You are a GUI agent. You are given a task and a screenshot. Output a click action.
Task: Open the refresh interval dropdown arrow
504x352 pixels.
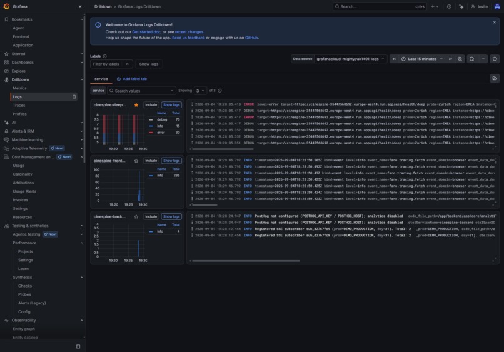point(483,59)
